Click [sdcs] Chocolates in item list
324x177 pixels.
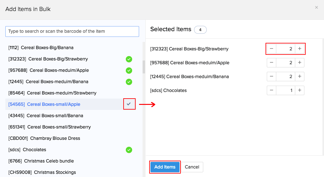(x=27, y=149)
